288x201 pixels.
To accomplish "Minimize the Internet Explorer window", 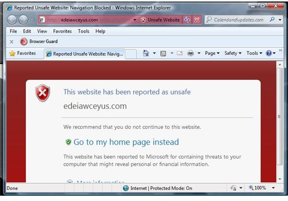I will [253, 6].
